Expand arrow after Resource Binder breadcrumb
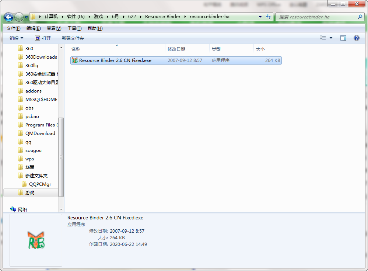The width and height of the screenshot is (368, 271). (185, 17)
